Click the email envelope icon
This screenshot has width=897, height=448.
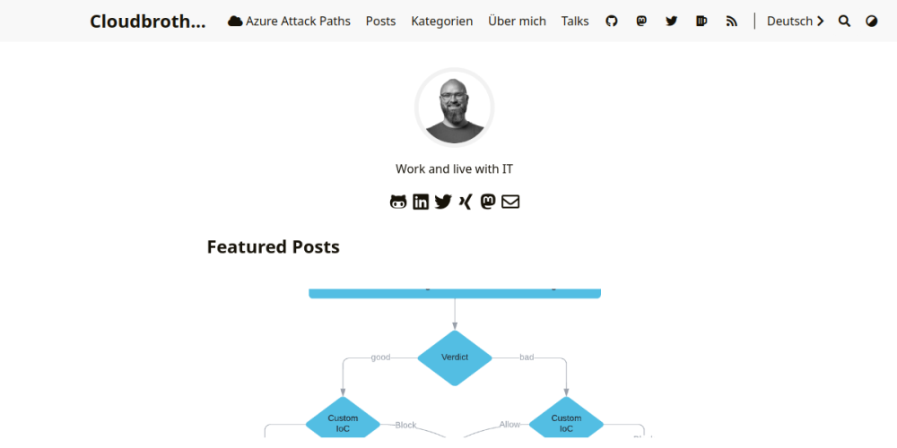click(510, 202)
